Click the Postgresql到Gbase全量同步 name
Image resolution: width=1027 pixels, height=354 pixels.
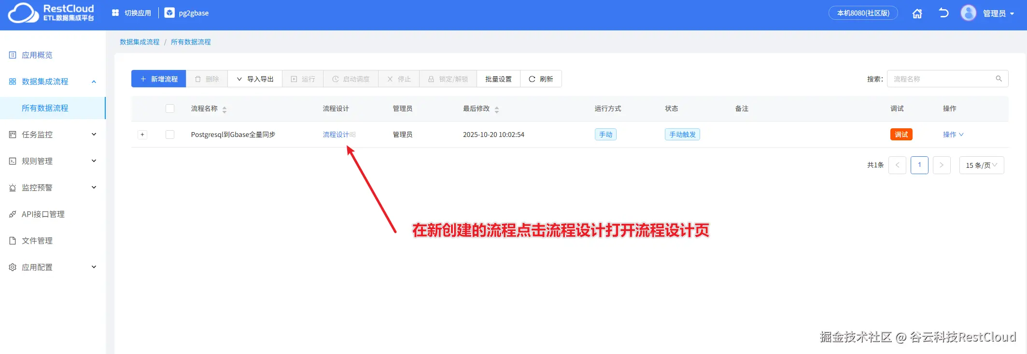[233, 135]
